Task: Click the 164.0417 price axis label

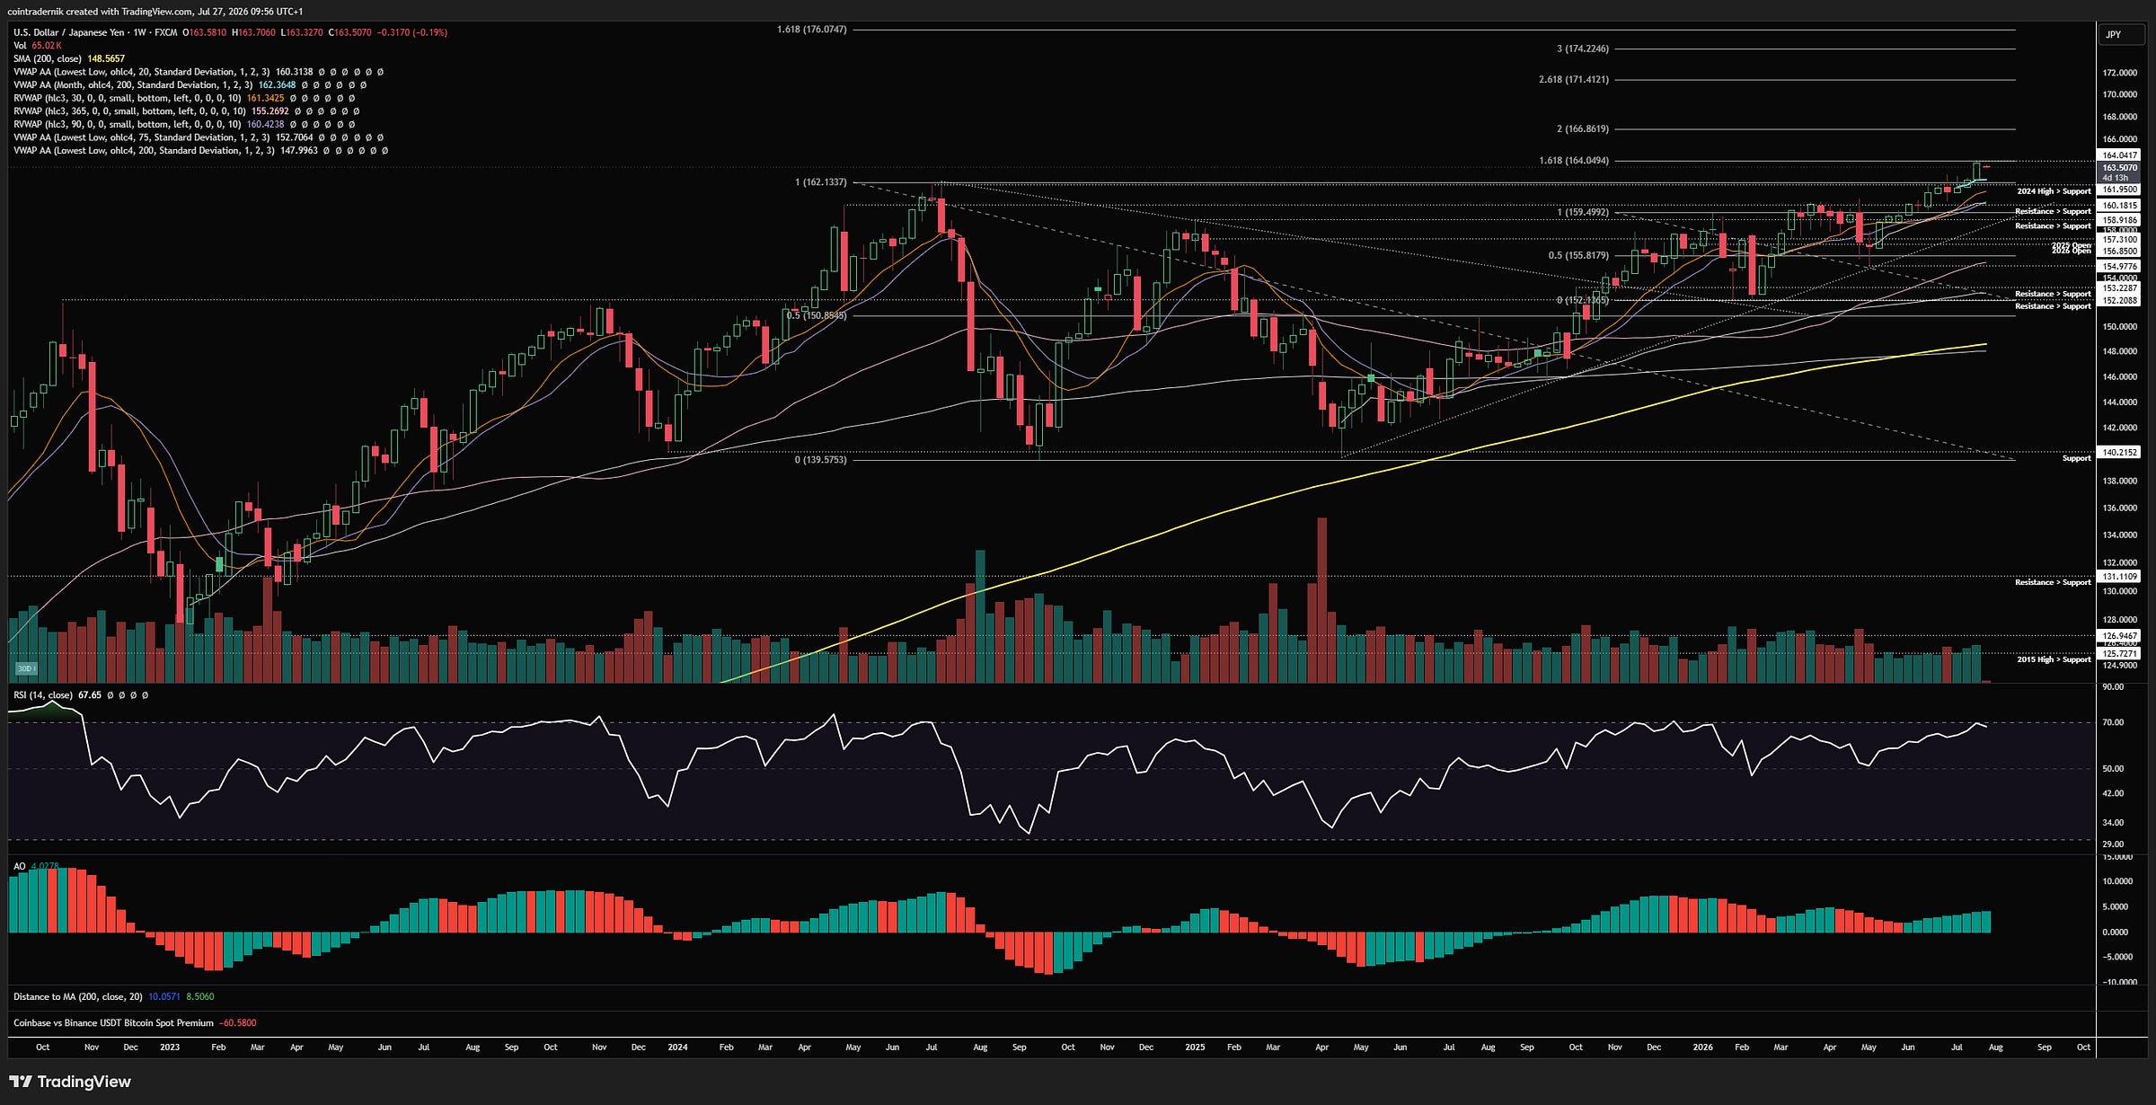Action: [2119, 155]
